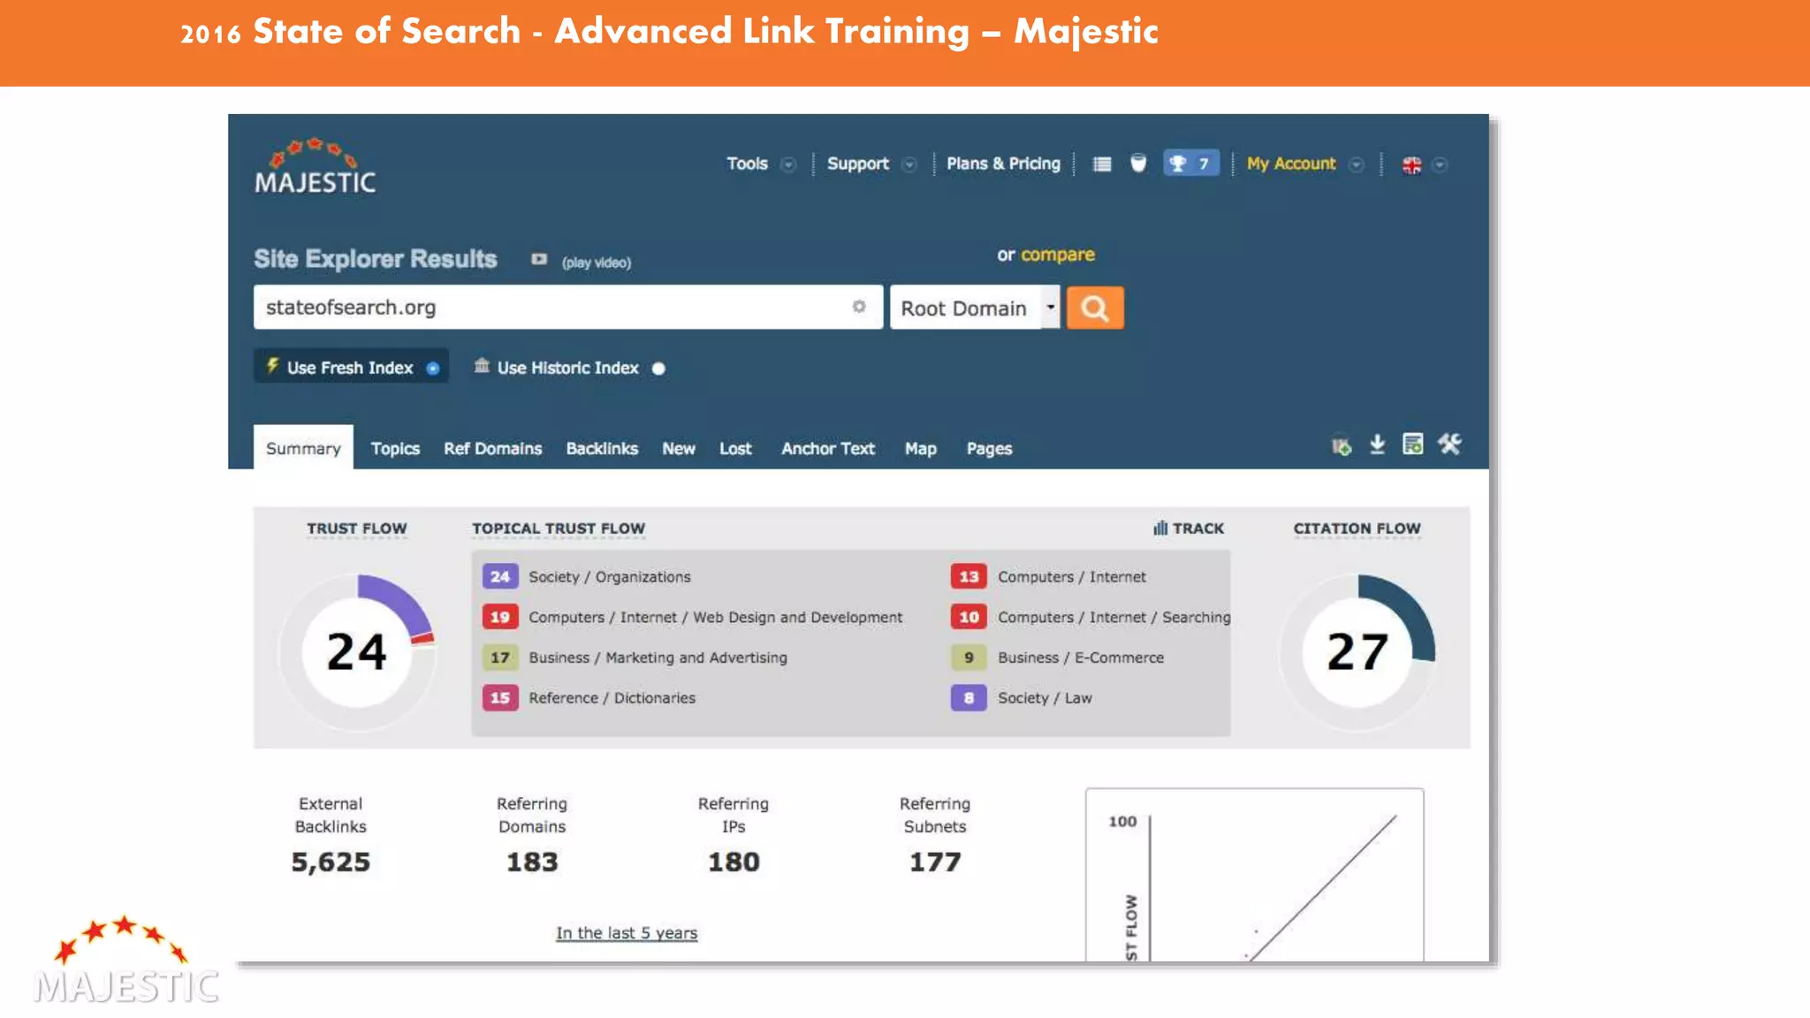Click the Referring Subnets value 177
1810x1018 pixels.
(x=935, y=862)
